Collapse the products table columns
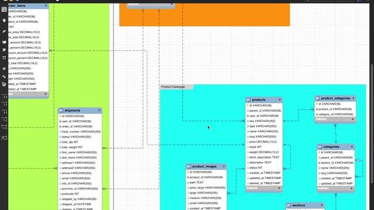The height and width of the screenshot is (210, 374). pyautogui.click(x=279, y=100)
